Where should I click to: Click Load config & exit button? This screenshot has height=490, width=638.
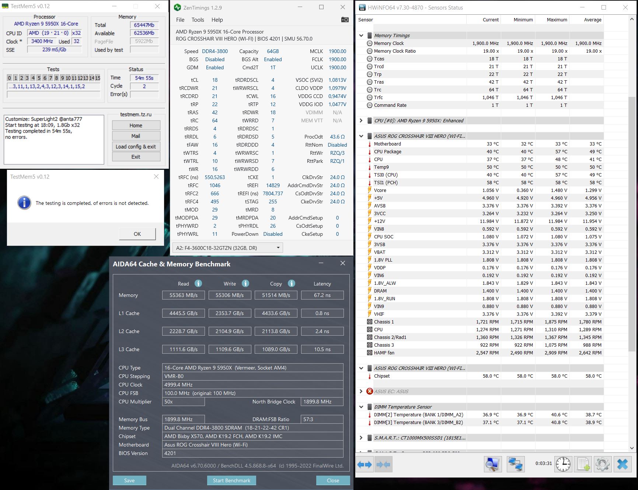coord(136,146)
